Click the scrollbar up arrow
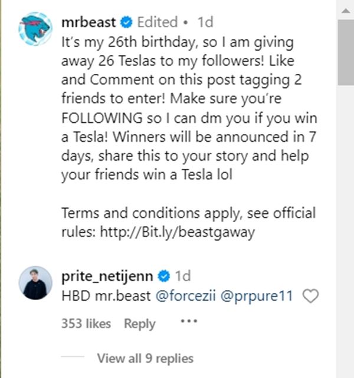 (x=345, y=9)
